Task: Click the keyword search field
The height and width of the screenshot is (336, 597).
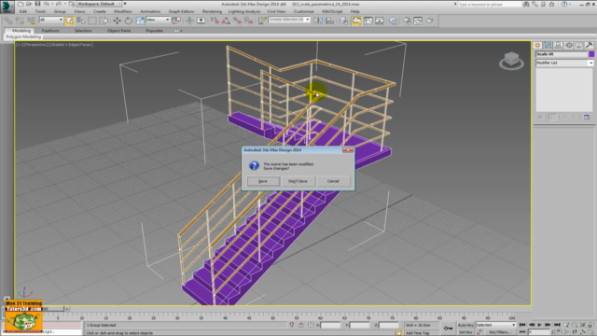Action: tap(489, 4)
